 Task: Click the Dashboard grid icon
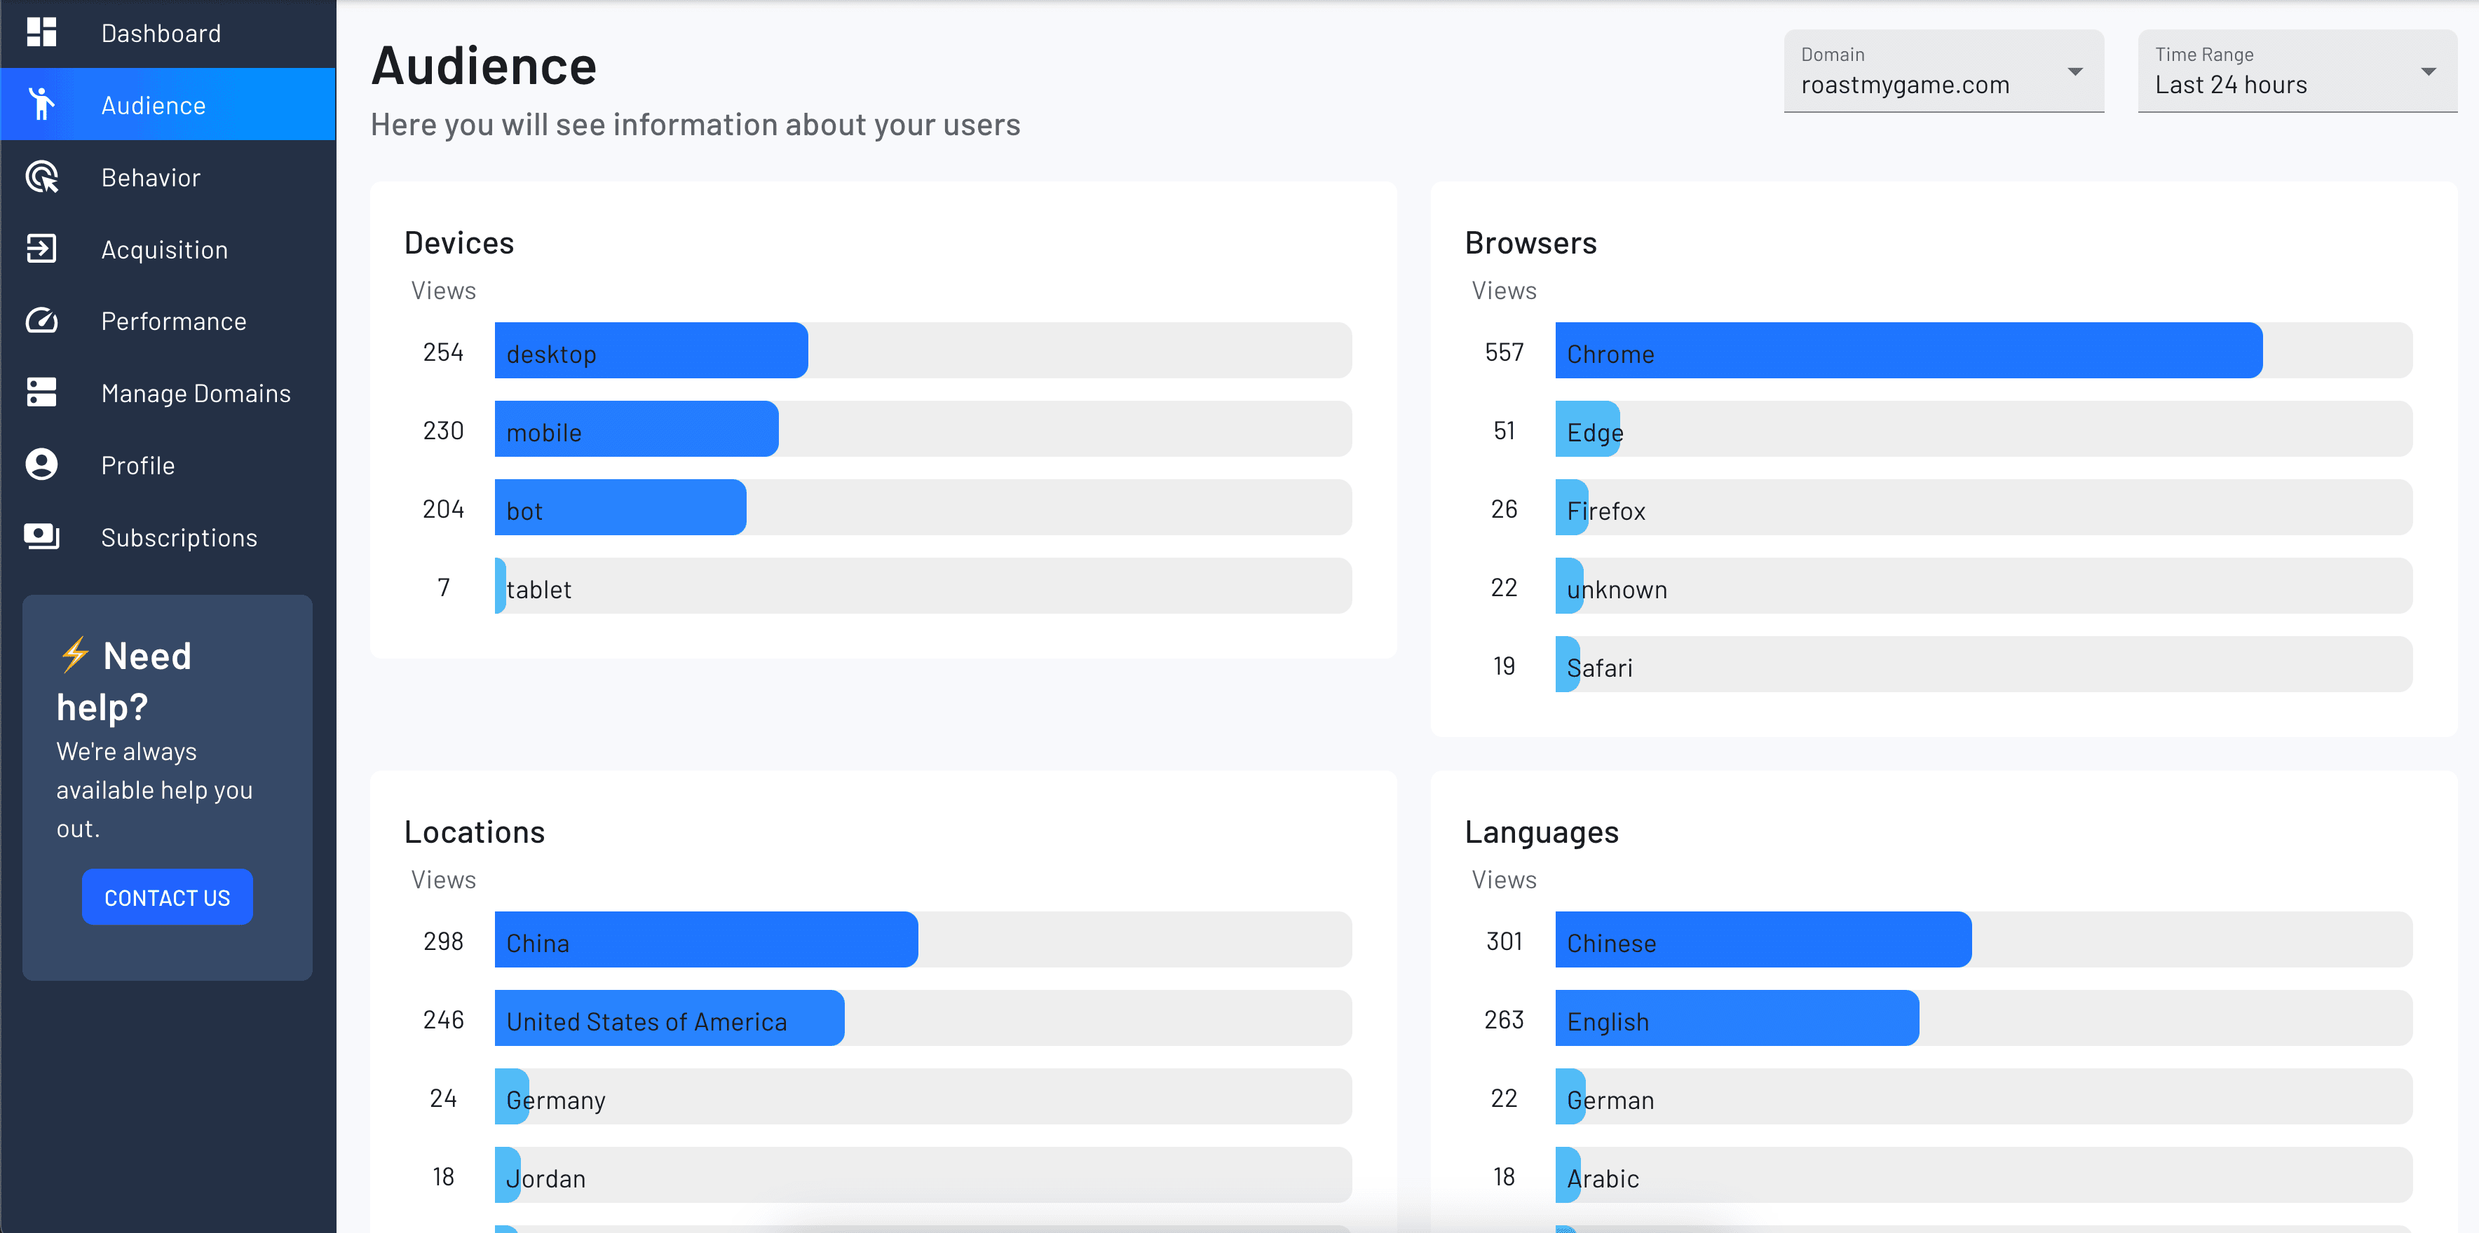[41, 33]
